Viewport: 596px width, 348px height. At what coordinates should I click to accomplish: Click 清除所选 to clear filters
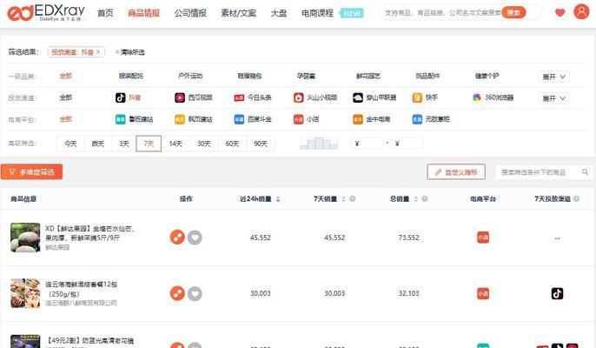coord(129,52)
